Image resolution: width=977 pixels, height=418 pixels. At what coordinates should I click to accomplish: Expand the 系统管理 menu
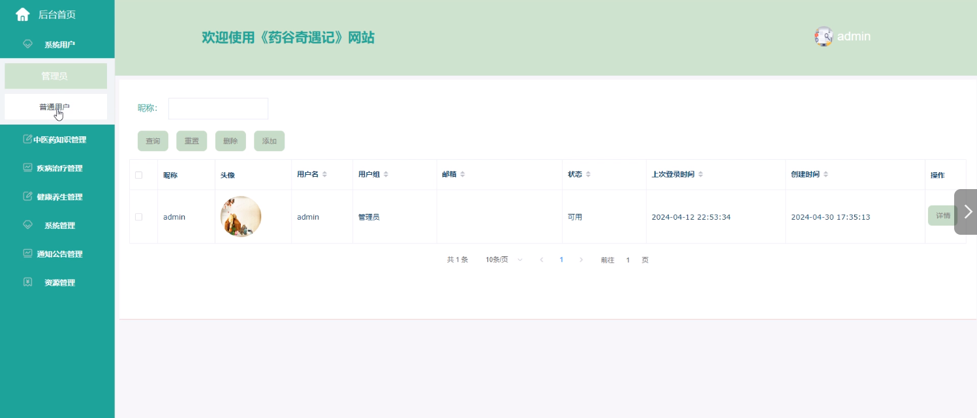57,225
